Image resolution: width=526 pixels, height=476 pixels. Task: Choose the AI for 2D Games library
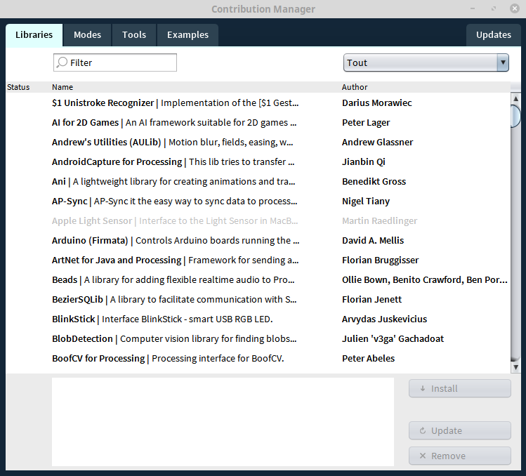point(176,122)
